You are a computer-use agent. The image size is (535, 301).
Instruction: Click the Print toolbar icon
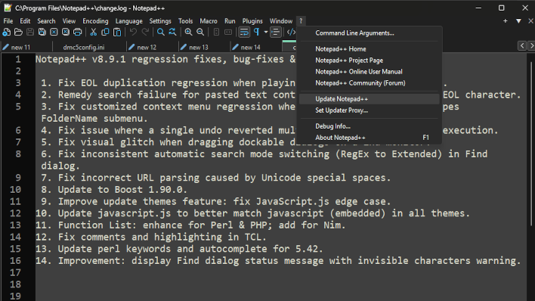77,32
